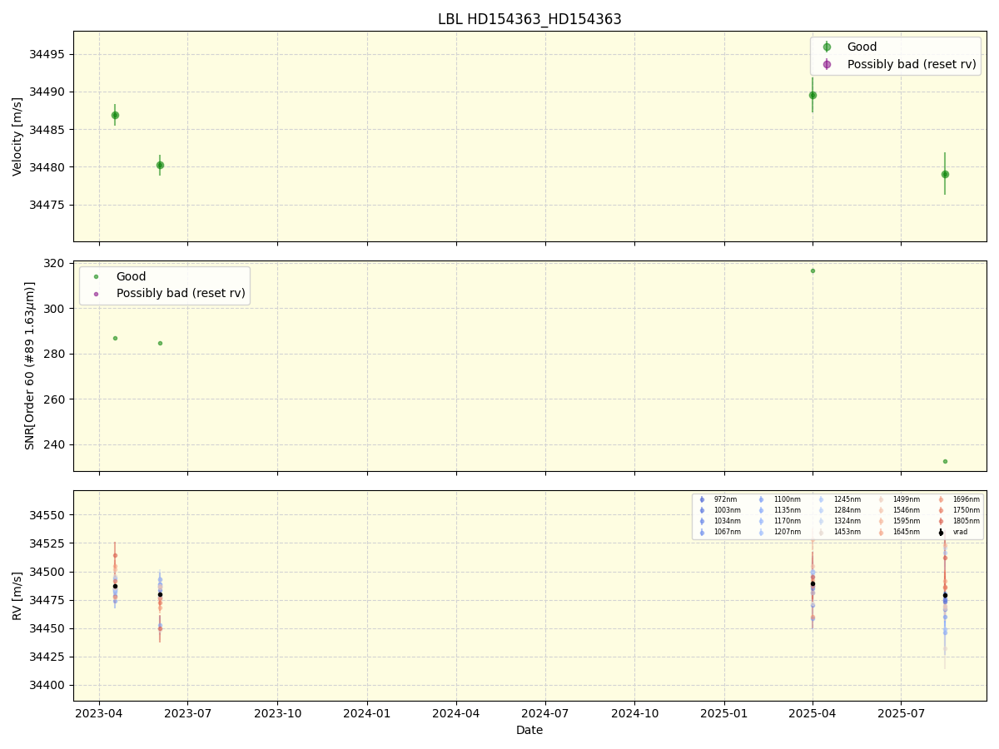Click the 2023-10 date tick label
Screen dimensions: 999x749
pos(277,714)
